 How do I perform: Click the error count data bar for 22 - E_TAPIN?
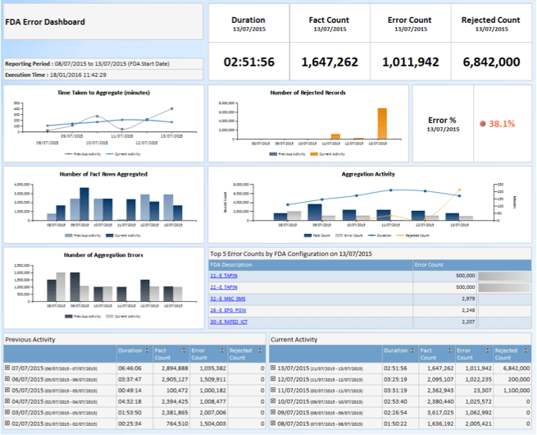tap(504, 287)
